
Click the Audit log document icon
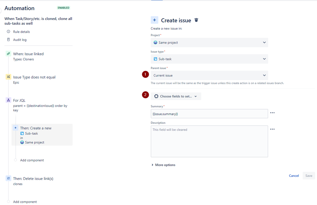9,39
